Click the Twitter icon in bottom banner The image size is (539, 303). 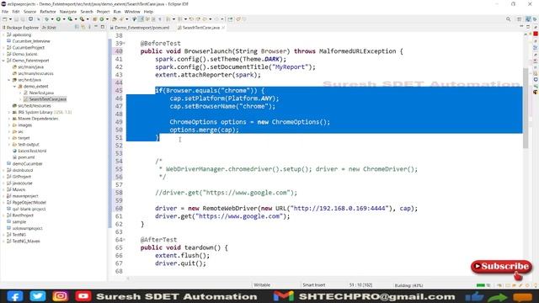point(37,296)
